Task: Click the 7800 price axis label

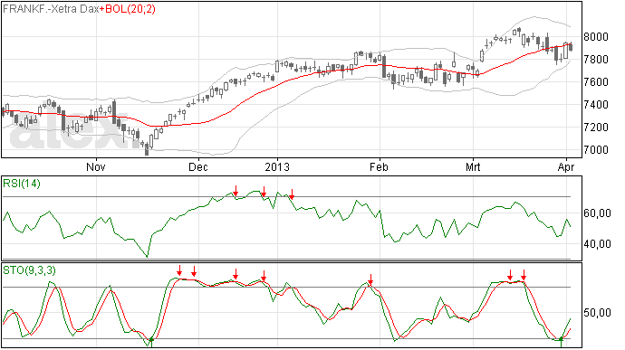Action: (596, 60)
